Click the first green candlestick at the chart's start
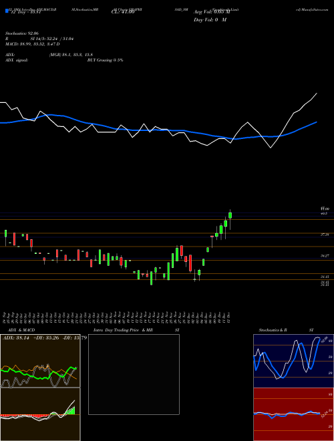Viewport: 334px width, 441px height. coord(5,233)
